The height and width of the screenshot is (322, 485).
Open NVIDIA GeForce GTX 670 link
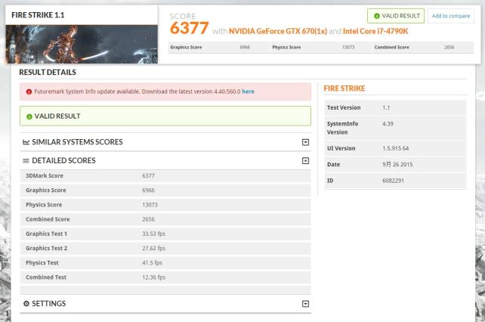click(x=278, y=31)
